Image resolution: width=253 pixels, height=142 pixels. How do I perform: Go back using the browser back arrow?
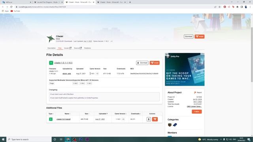tap(3, 7)
